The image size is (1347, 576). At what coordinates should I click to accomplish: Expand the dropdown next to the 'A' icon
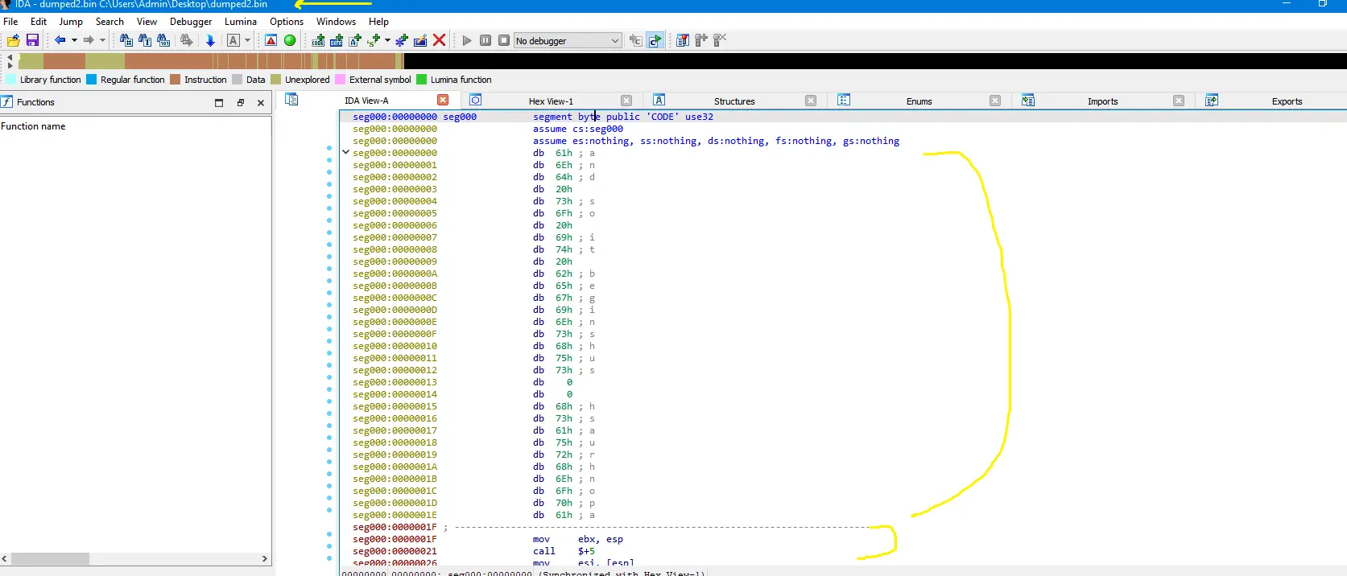tap(247, 40)
